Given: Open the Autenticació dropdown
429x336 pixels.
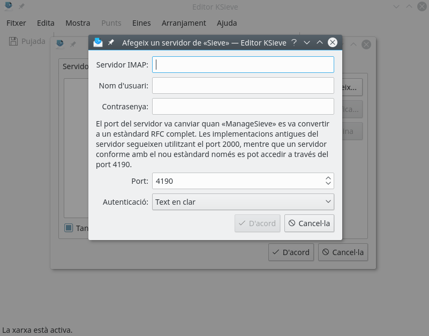Looking at the screenshot, I should [243, 202].
